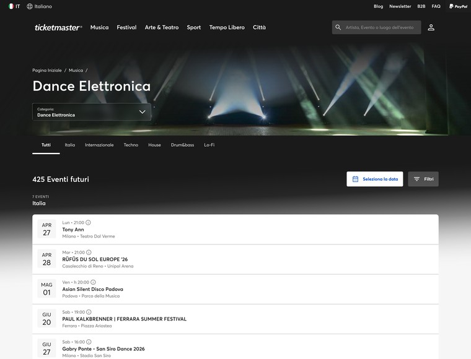Screen dimensions: 471x359
Task: Open the PayPal logo link
Action: [458, 6]
